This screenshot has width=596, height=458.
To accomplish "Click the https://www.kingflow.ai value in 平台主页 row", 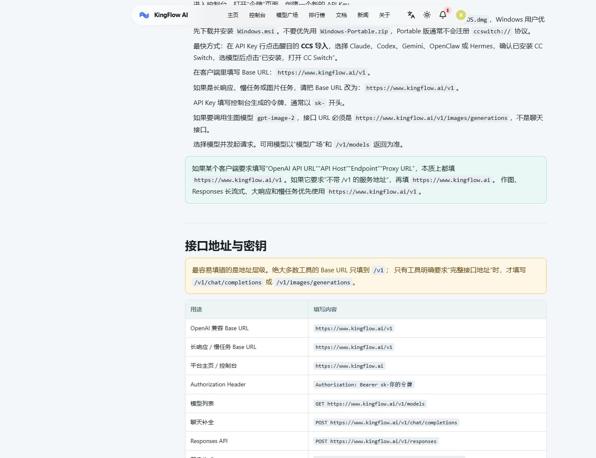I will (349, 366).
